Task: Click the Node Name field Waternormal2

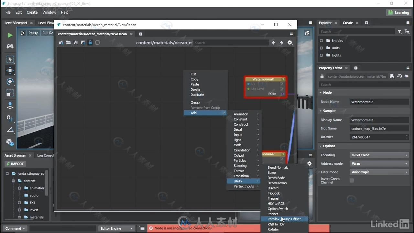Action: point(379,102)
